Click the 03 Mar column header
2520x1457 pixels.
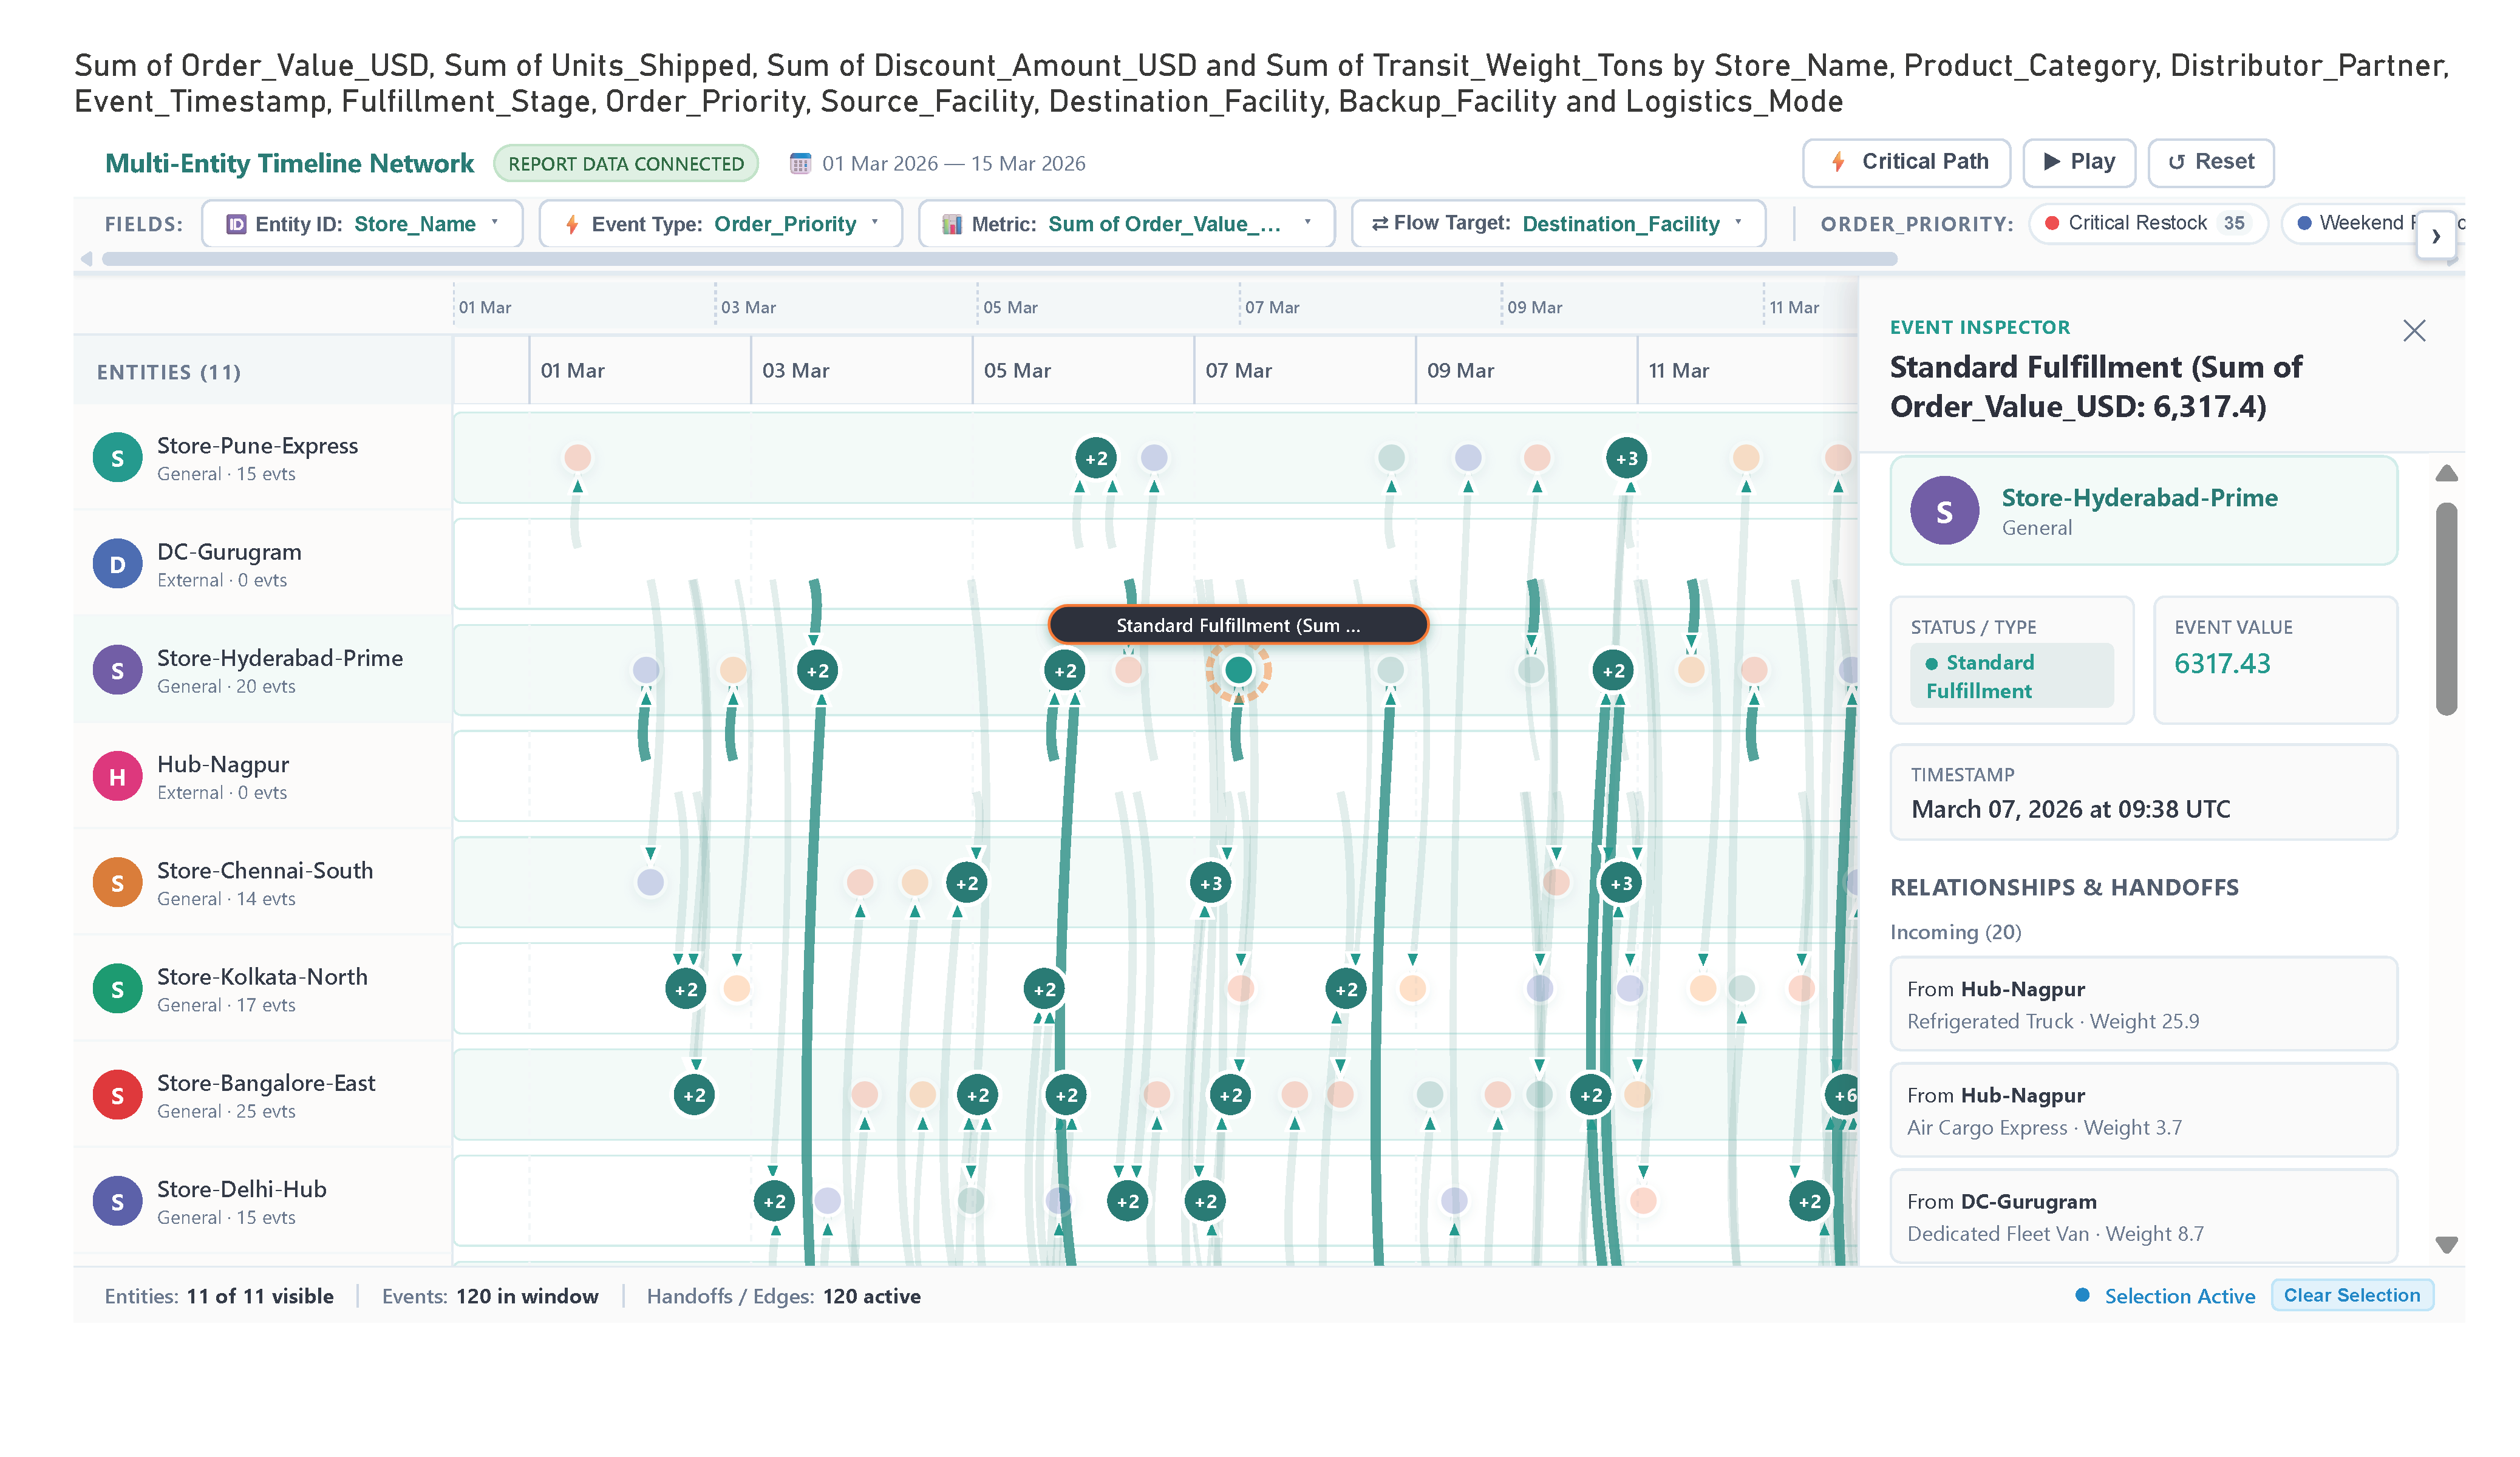pos(795,371)
